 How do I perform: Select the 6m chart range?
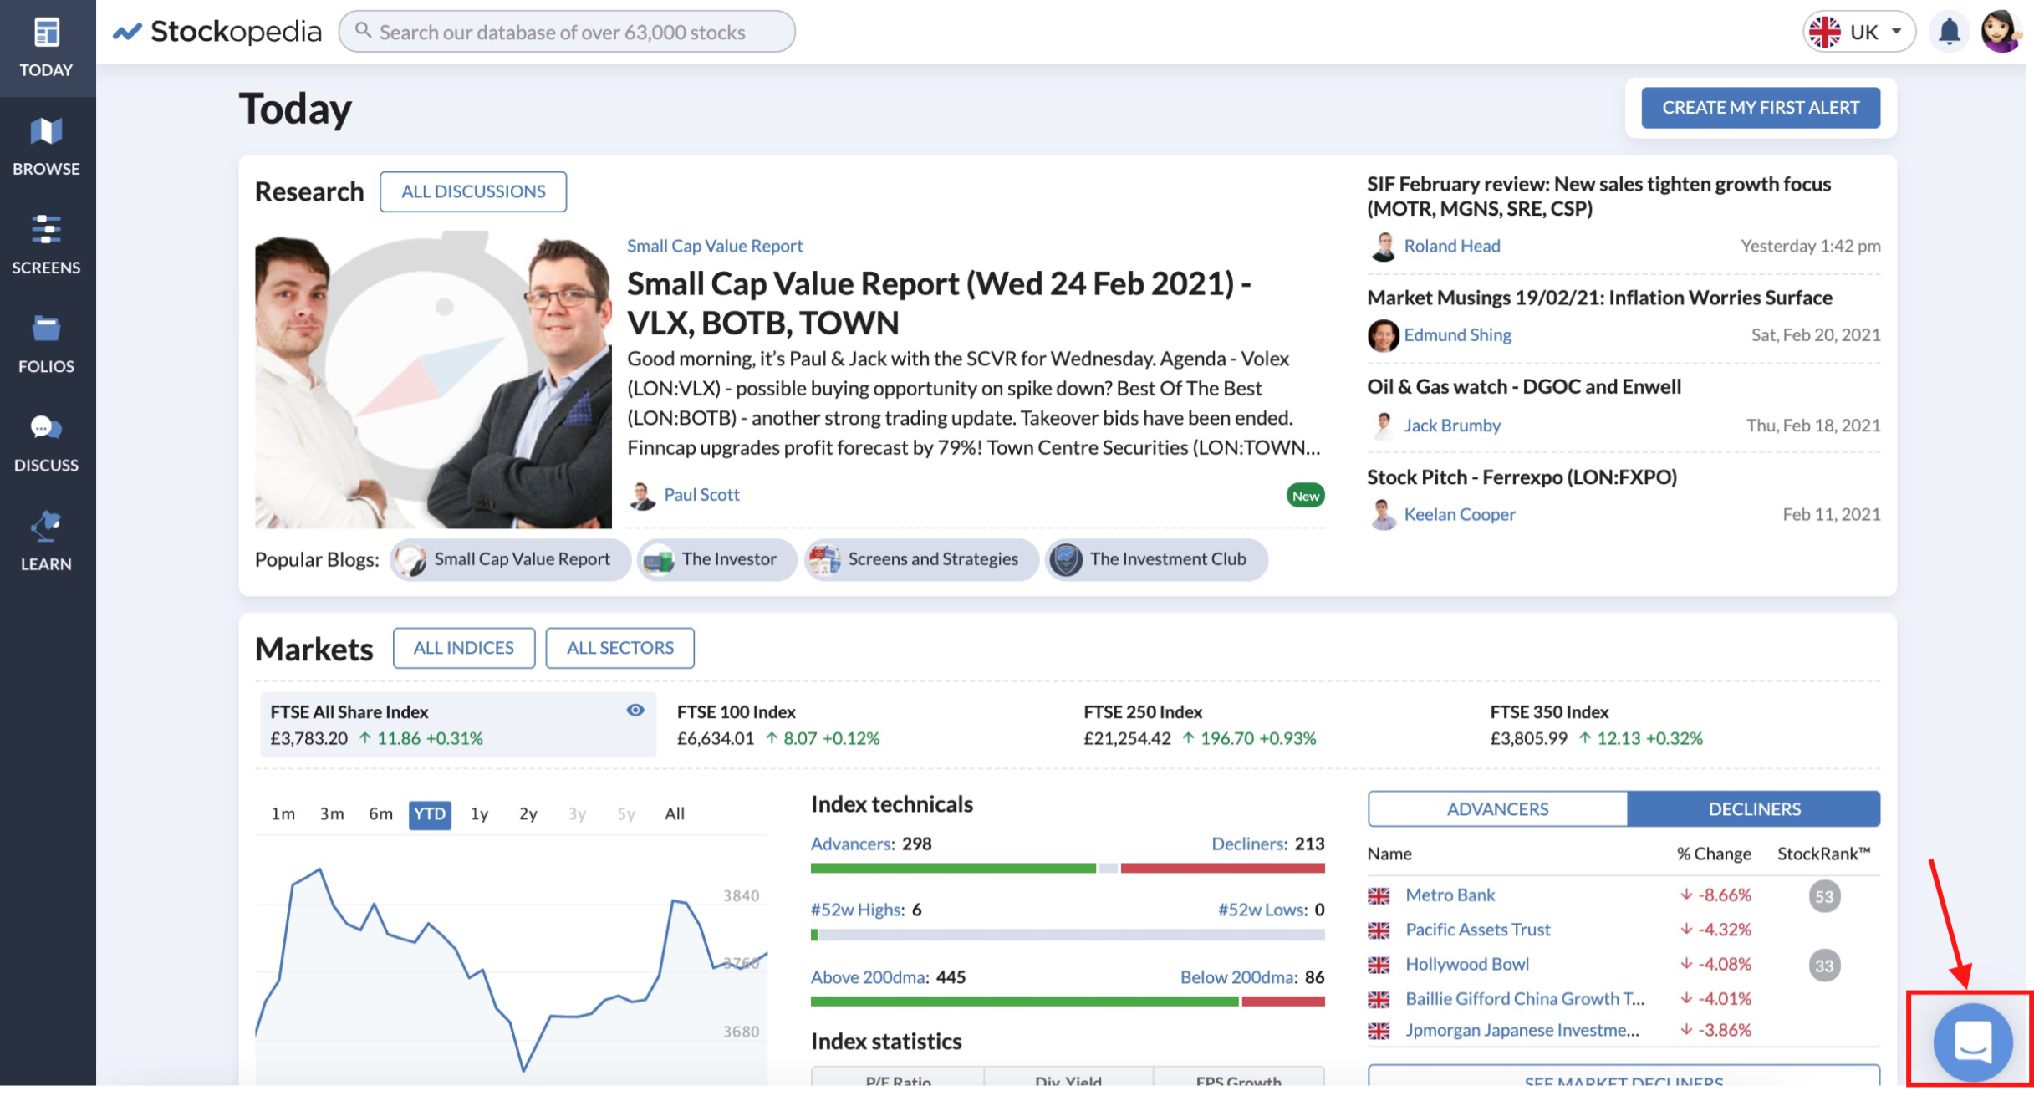(x=381, y=814)
